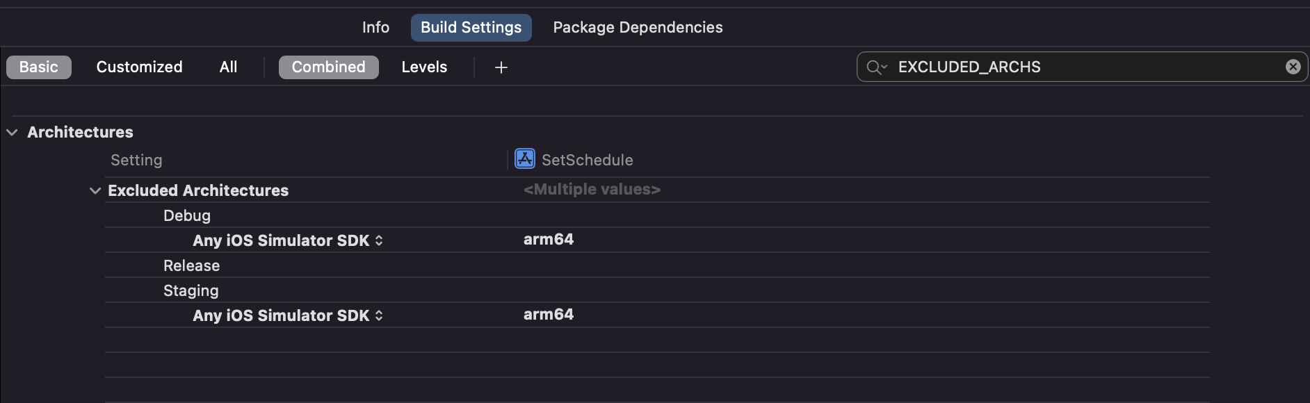The height and width of the screenshot is (403, 1310).
Task: Switch to Package Dependencies tab
Action: [638, 28]
